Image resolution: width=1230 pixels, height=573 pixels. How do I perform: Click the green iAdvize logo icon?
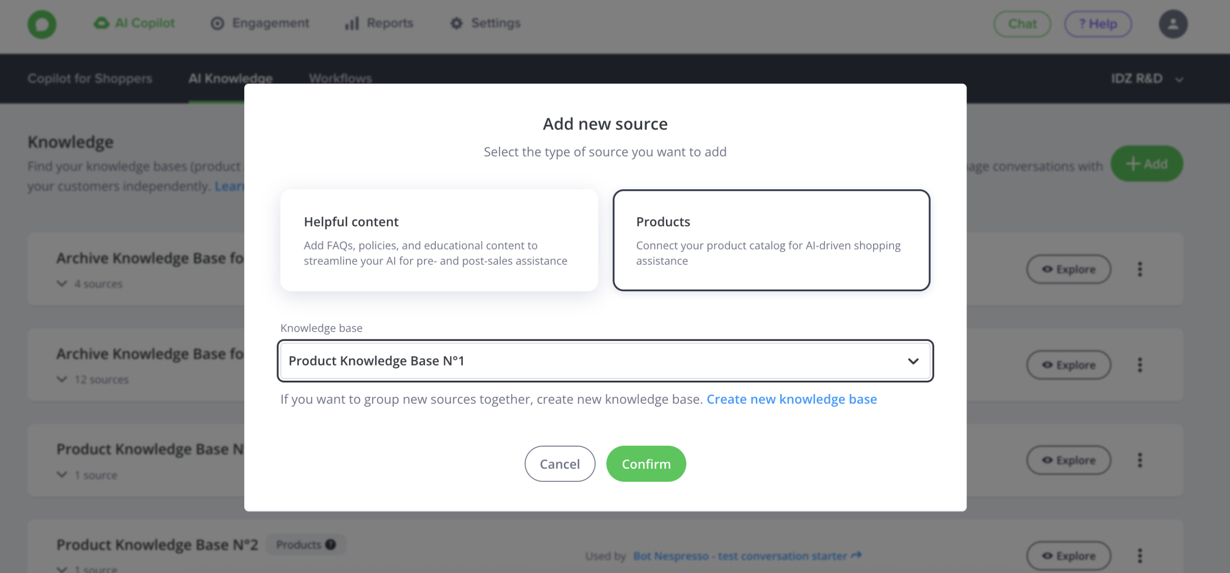(42, 24)
